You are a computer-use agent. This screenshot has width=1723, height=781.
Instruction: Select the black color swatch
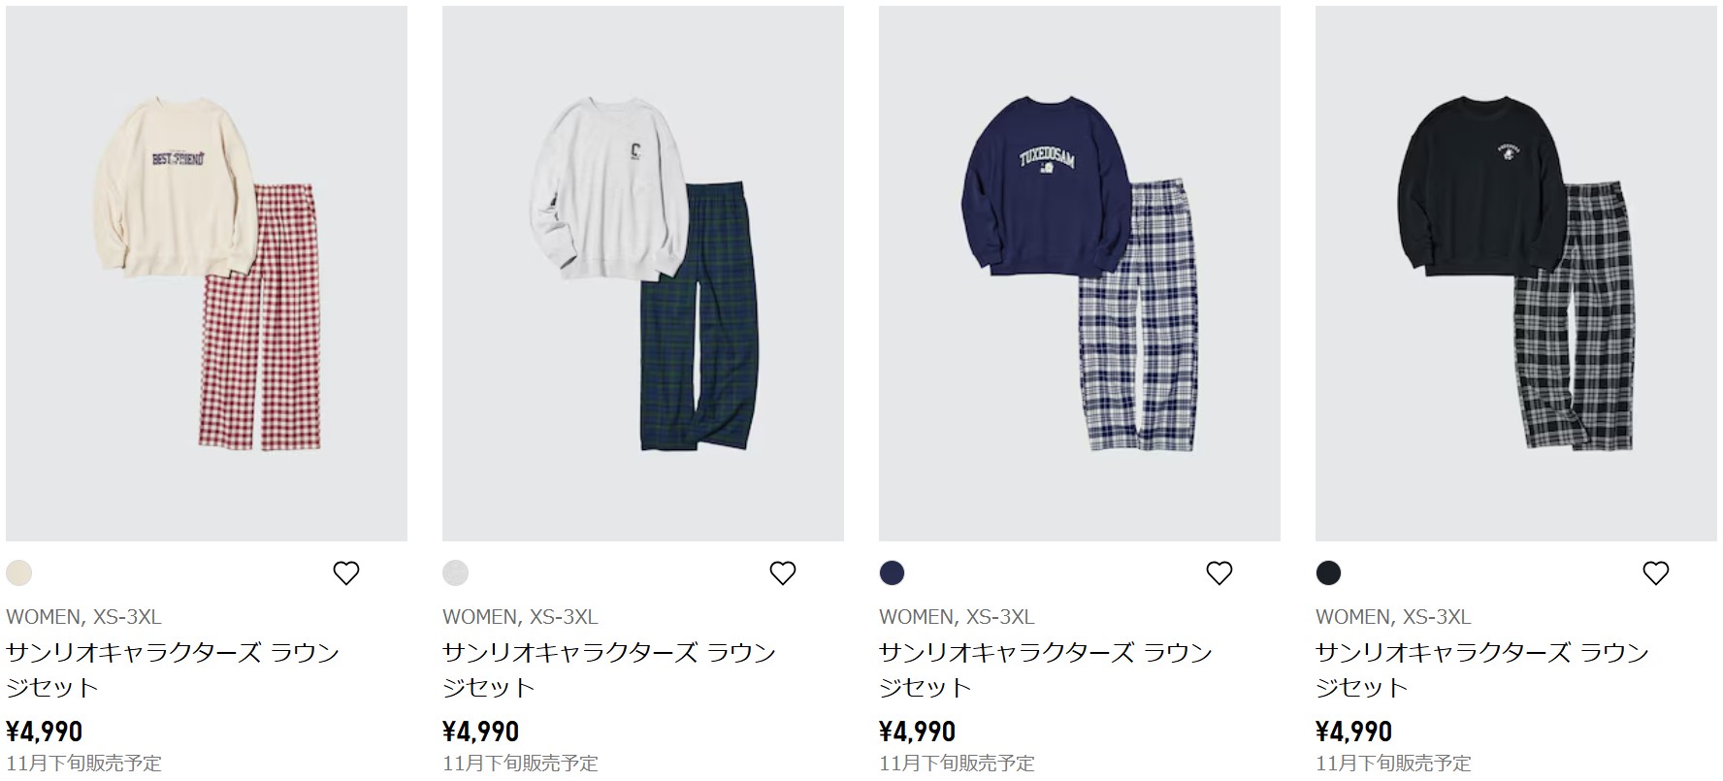1329,573
